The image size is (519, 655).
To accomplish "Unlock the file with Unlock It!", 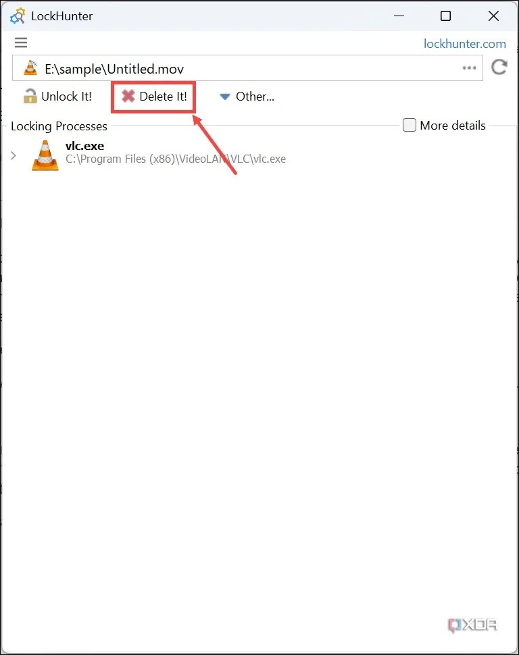I will pyautogui.click(x=57, y=97).
